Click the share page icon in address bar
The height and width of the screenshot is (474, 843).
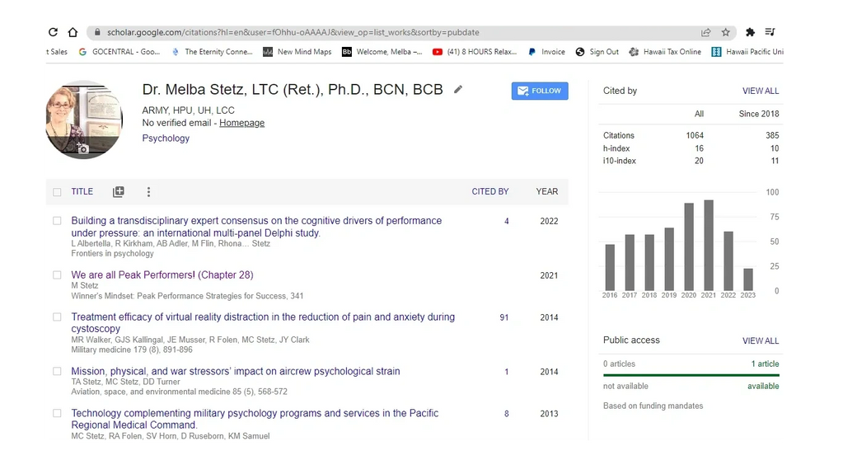coord(706,32)
